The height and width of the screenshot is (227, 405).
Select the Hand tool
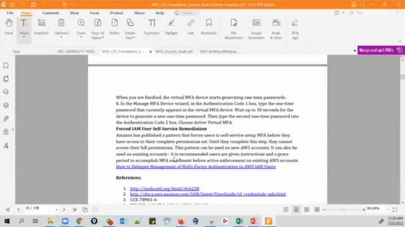(x=9, y=26)
